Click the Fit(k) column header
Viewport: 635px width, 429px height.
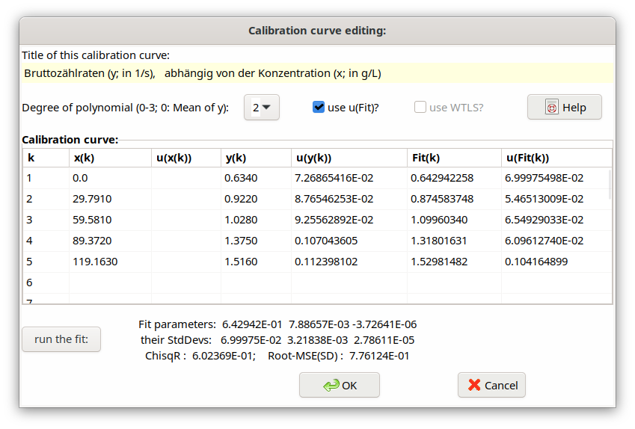(x=453, y=158)
